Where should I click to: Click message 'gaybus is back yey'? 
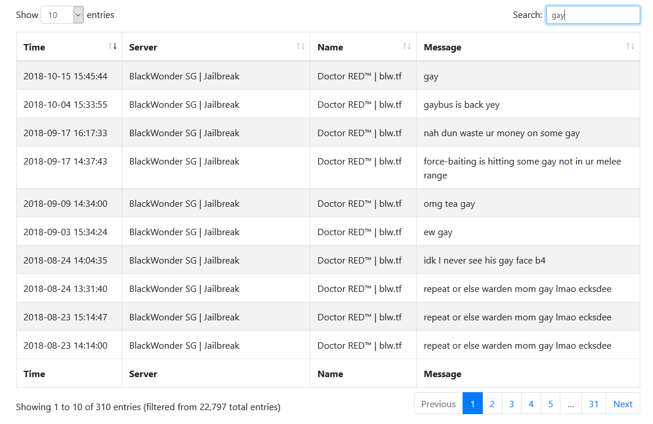[x=461, y=105]
